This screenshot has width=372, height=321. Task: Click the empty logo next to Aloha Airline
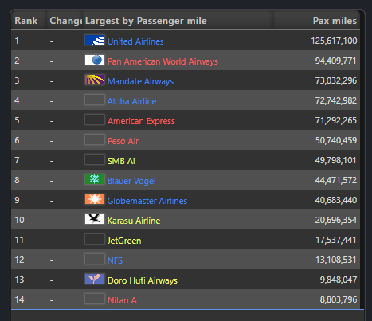coord(95,100)
